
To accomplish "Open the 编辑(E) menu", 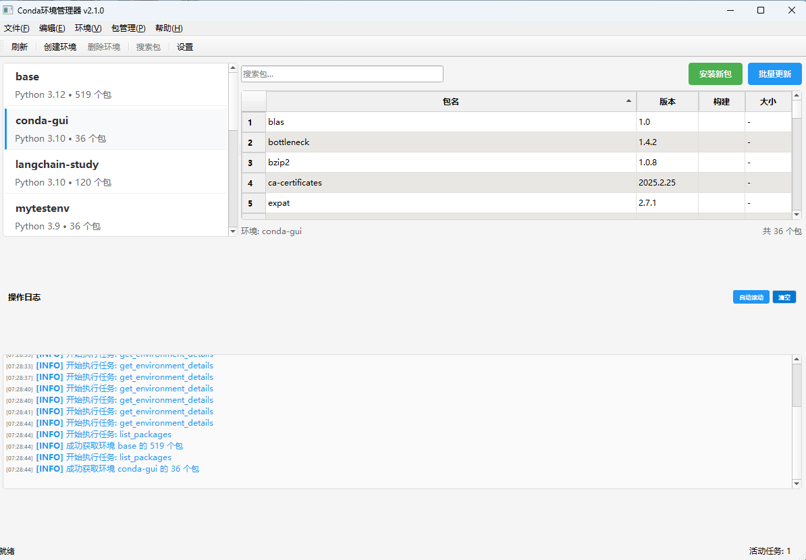I will pos(52,28).
